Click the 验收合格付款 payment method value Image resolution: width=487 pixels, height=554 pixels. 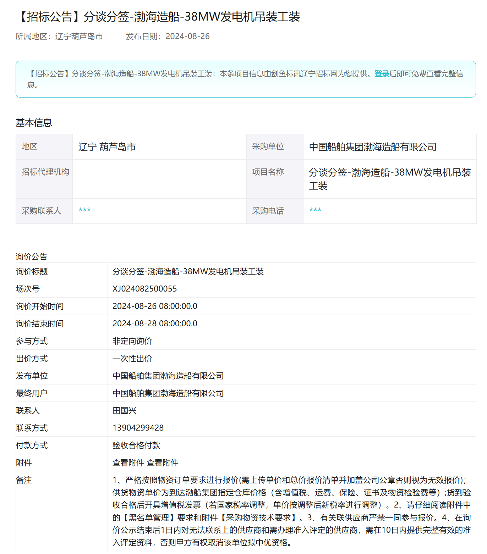pyautogui.click(x=136, y=445)
